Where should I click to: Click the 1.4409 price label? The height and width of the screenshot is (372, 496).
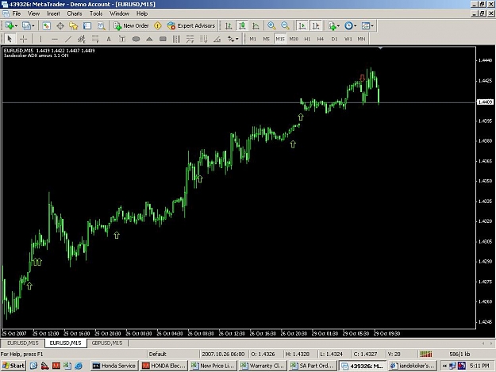[485, 102]
